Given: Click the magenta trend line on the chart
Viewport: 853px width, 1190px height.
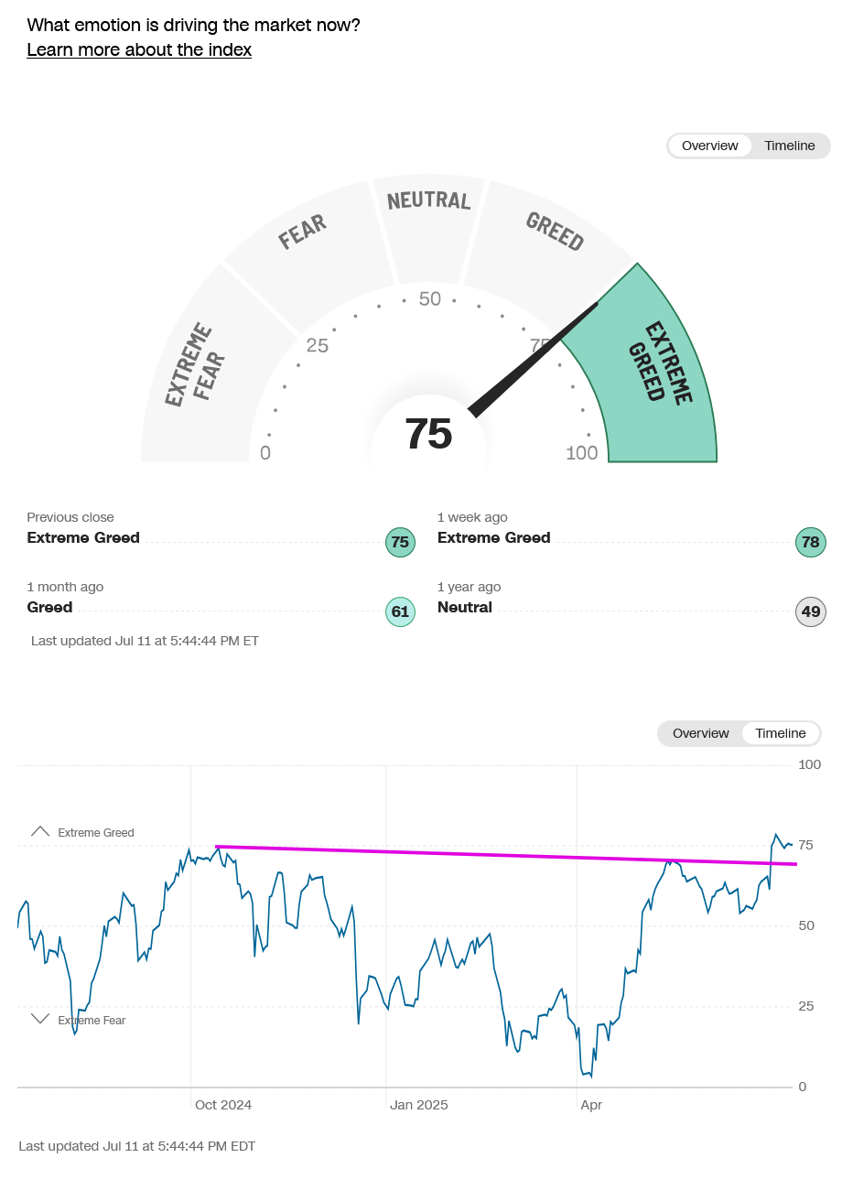Looking at the screenshot, I should [x=506, y=855].
